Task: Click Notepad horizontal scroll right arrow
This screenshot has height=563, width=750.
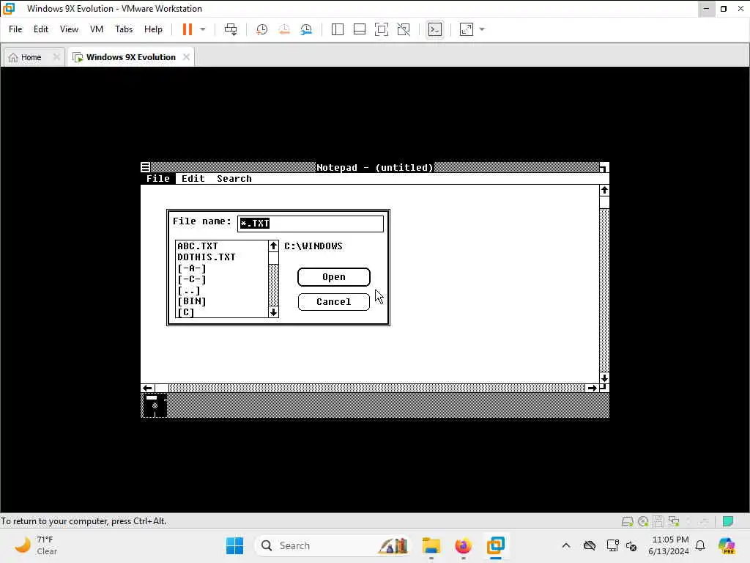Action: (592, 389)
